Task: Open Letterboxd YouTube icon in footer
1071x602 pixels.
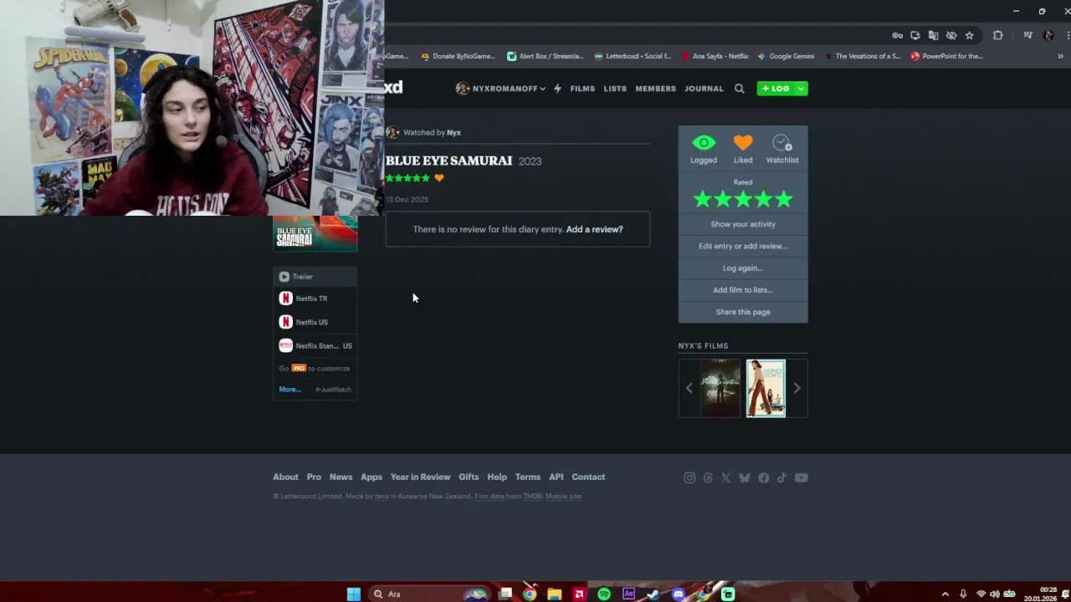Action: pyautogui.click(x=802, y=477)
